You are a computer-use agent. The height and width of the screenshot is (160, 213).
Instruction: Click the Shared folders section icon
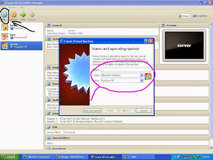(49, 138)
